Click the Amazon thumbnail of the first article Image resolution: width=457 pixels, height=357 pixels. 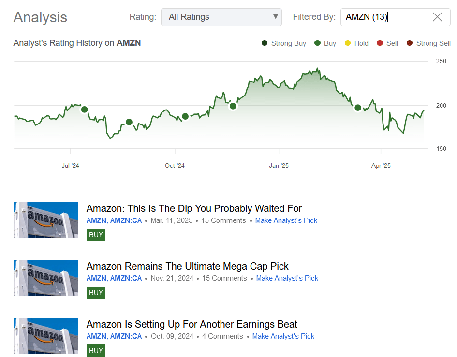tap(45, 220)
